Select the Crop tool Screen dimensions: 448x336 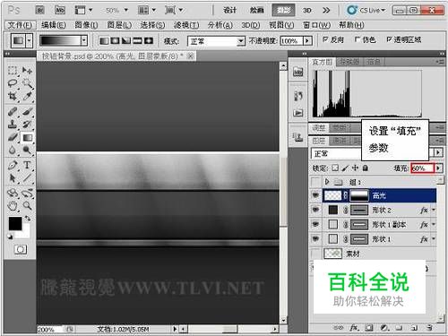coord(13,96)
